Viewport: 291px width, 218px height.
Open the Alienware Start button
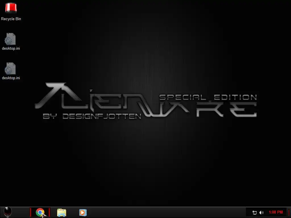tap(8, 212)
